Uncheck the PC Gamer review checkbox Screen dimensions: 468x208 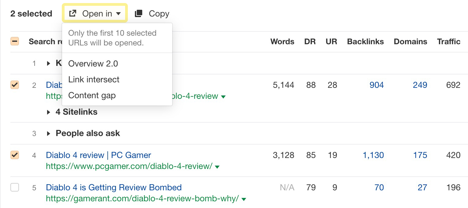14,155
